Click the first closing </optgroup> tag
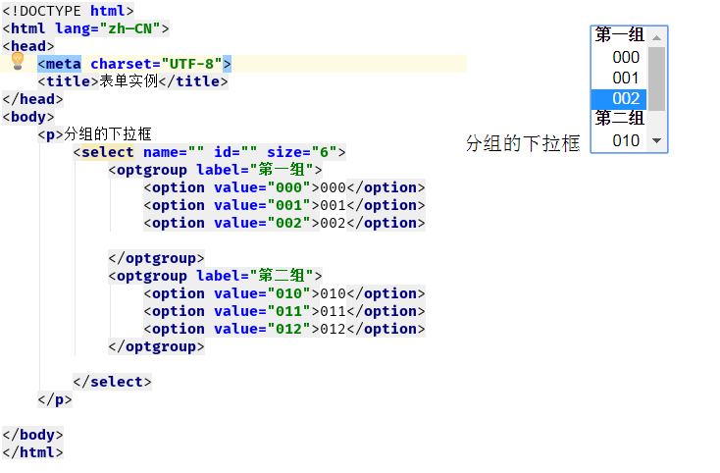The width and height of the screenshot is (720, 473). pos(156,258)
